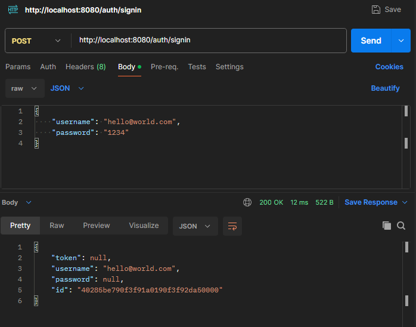Select the Raw response view tab
416x327 pixels.
click(57, 226)
